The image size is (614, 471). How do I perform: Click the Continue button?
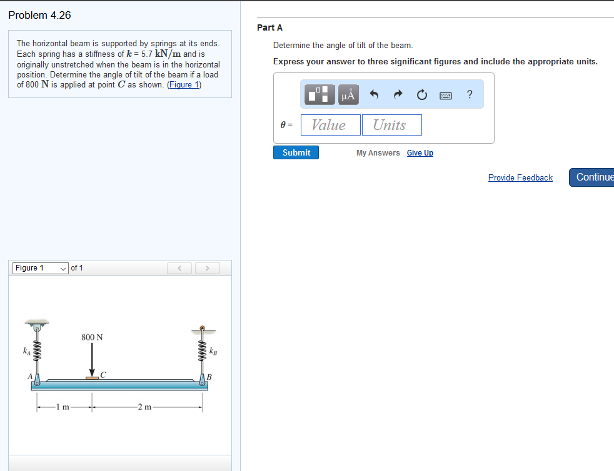[593, 177]
